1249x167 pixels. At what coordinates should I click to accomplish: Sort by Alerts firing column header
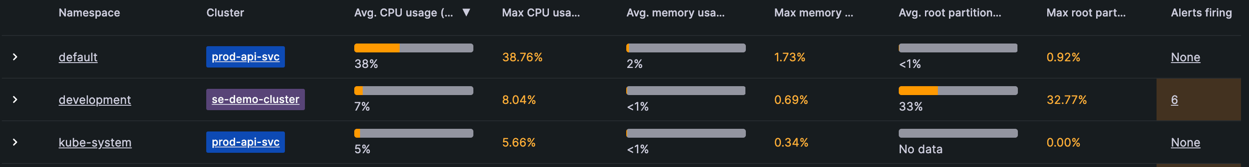(1201, 12)
